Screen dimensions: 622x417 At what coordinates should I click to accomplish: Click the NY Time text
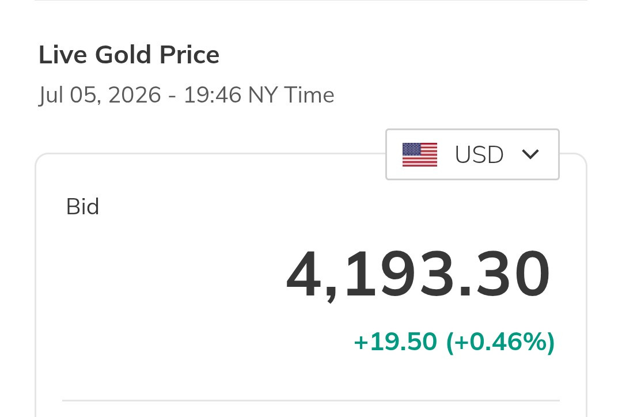291,95
